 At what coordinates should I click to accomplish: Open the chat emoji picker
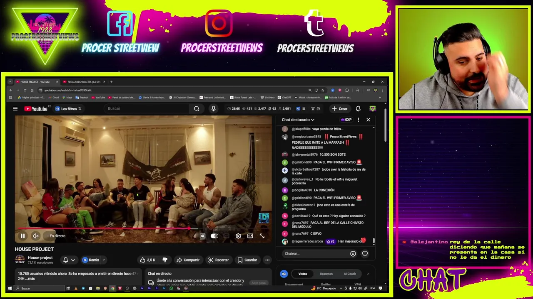click(353, 254)
